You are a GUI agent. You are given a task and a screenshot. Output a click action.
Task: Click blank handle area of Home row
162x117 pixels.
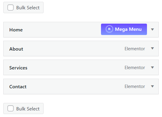[62, 30]
